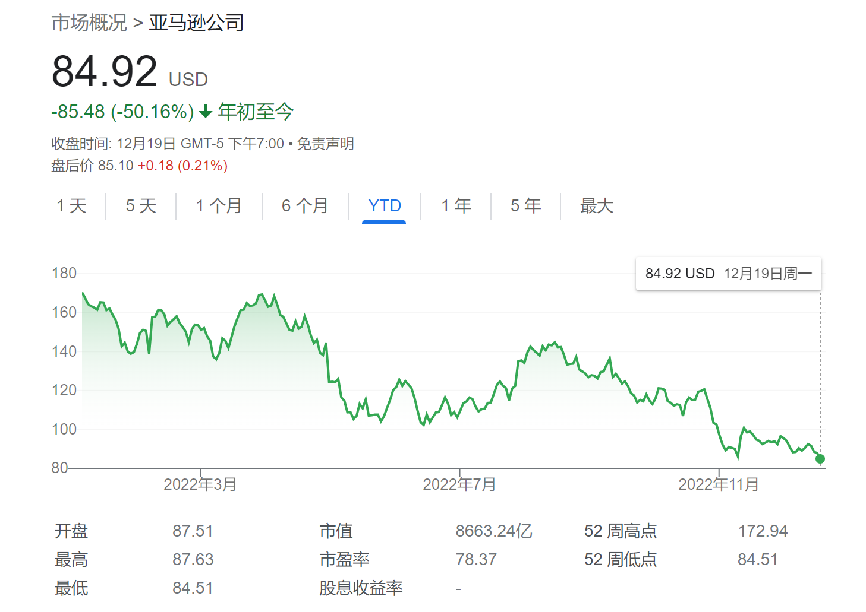
Task: Switch to the 1天 time range
Action: 71,205
